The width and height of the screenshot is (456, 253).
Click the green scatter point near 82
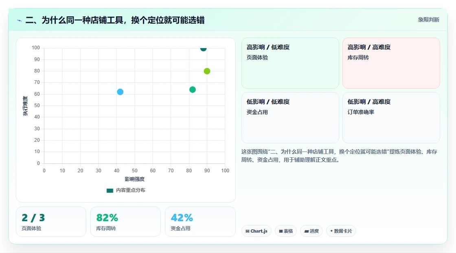(x=193, y=90)
